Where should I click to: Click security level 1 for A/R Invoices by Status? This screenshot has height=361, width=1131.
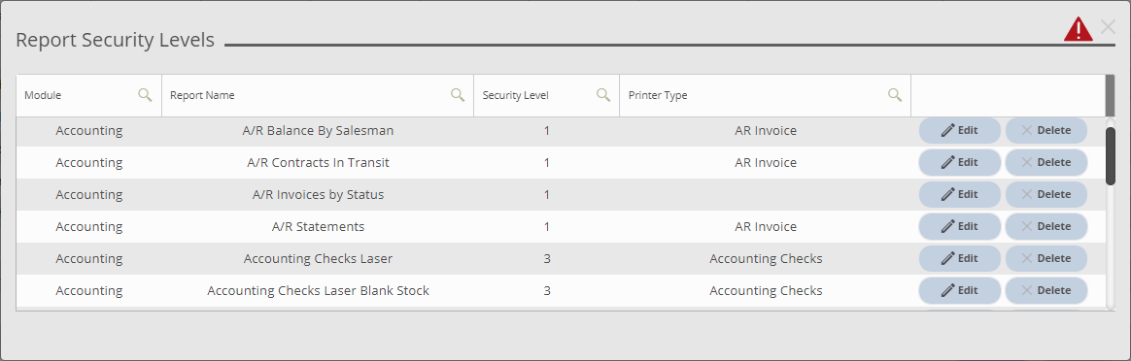point(547,194)
